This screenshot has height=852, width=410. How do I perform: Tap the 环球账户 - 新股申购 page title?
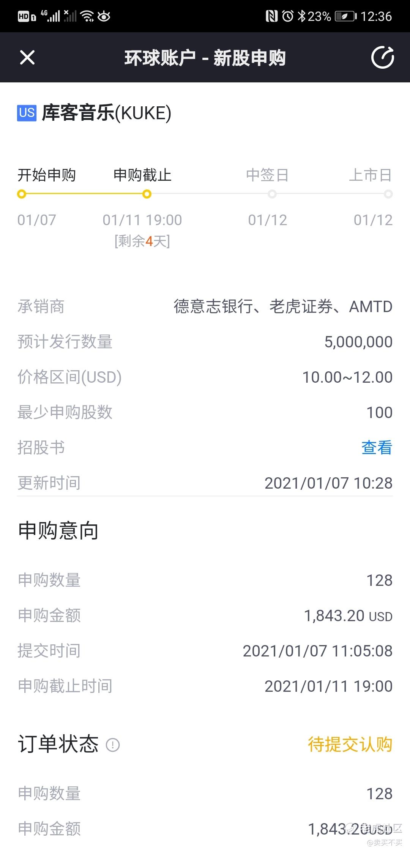click(205, 58)
